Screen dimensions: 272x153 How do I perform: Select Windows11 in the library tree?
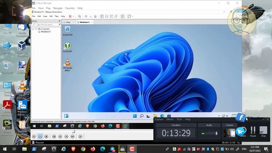pyautogui.click(x=45, y=32)
